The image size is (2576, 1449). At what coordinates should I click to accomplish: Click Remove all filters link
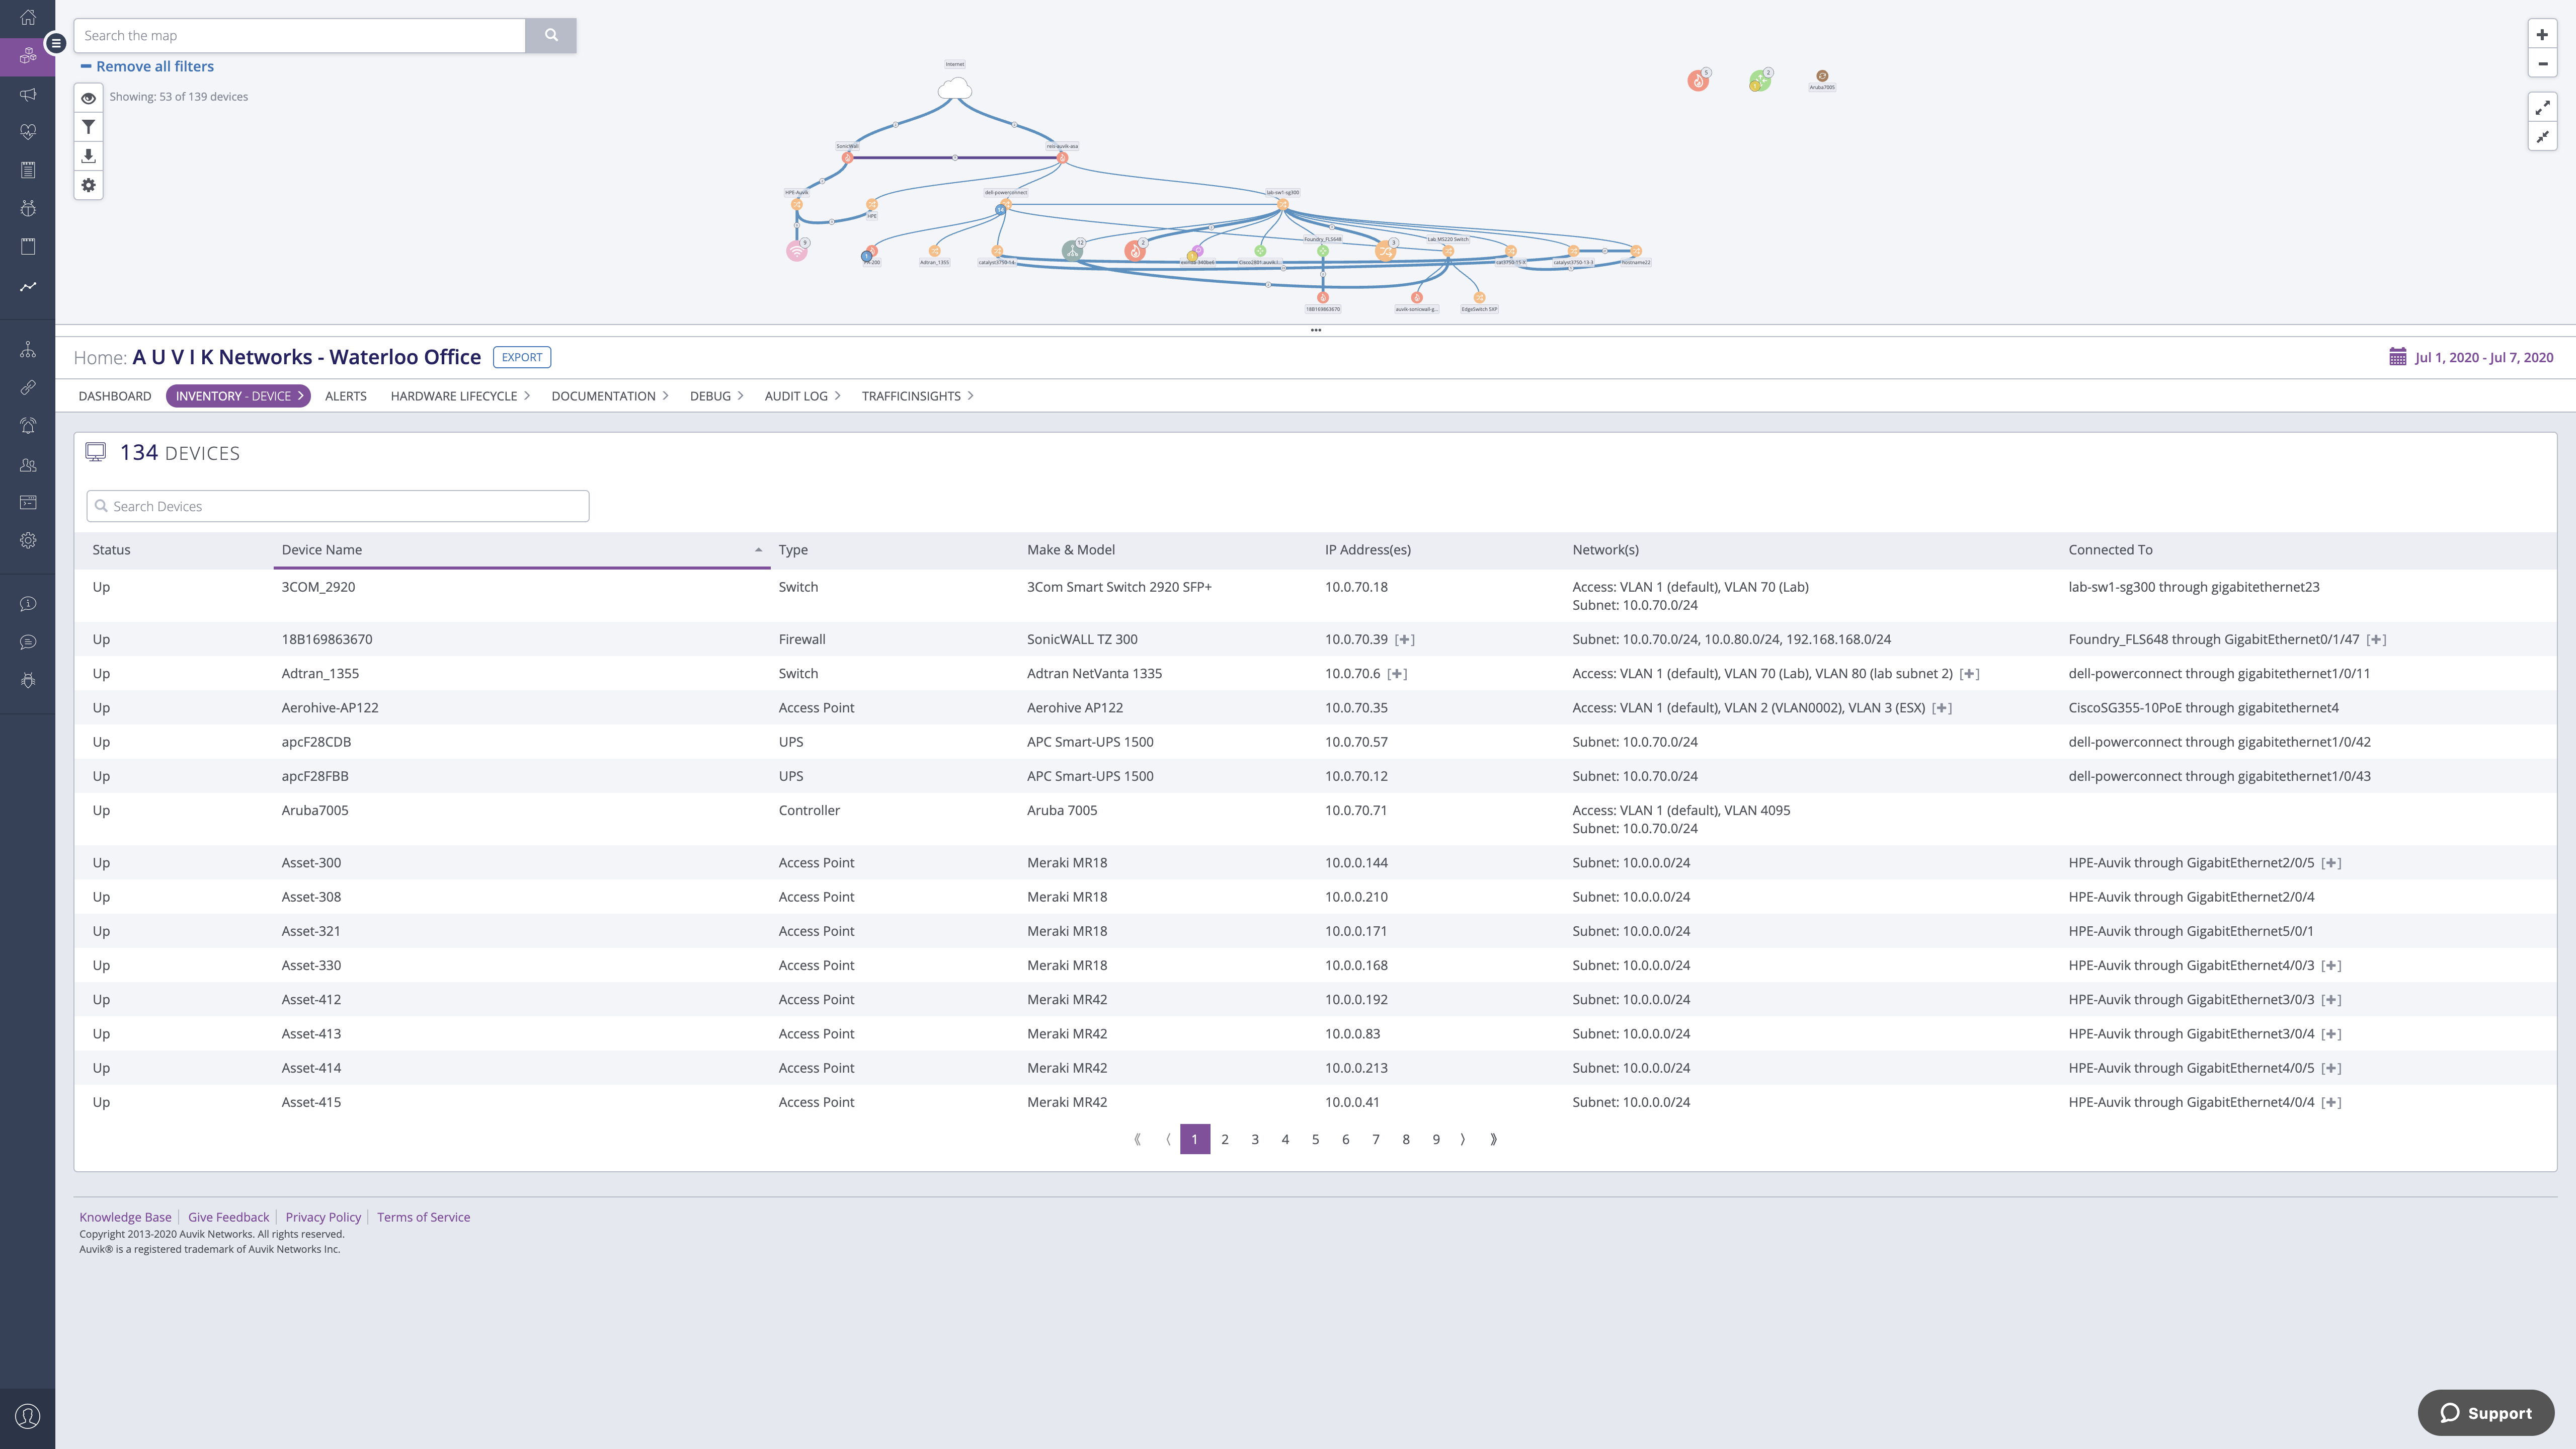click(x=155, y=66)
